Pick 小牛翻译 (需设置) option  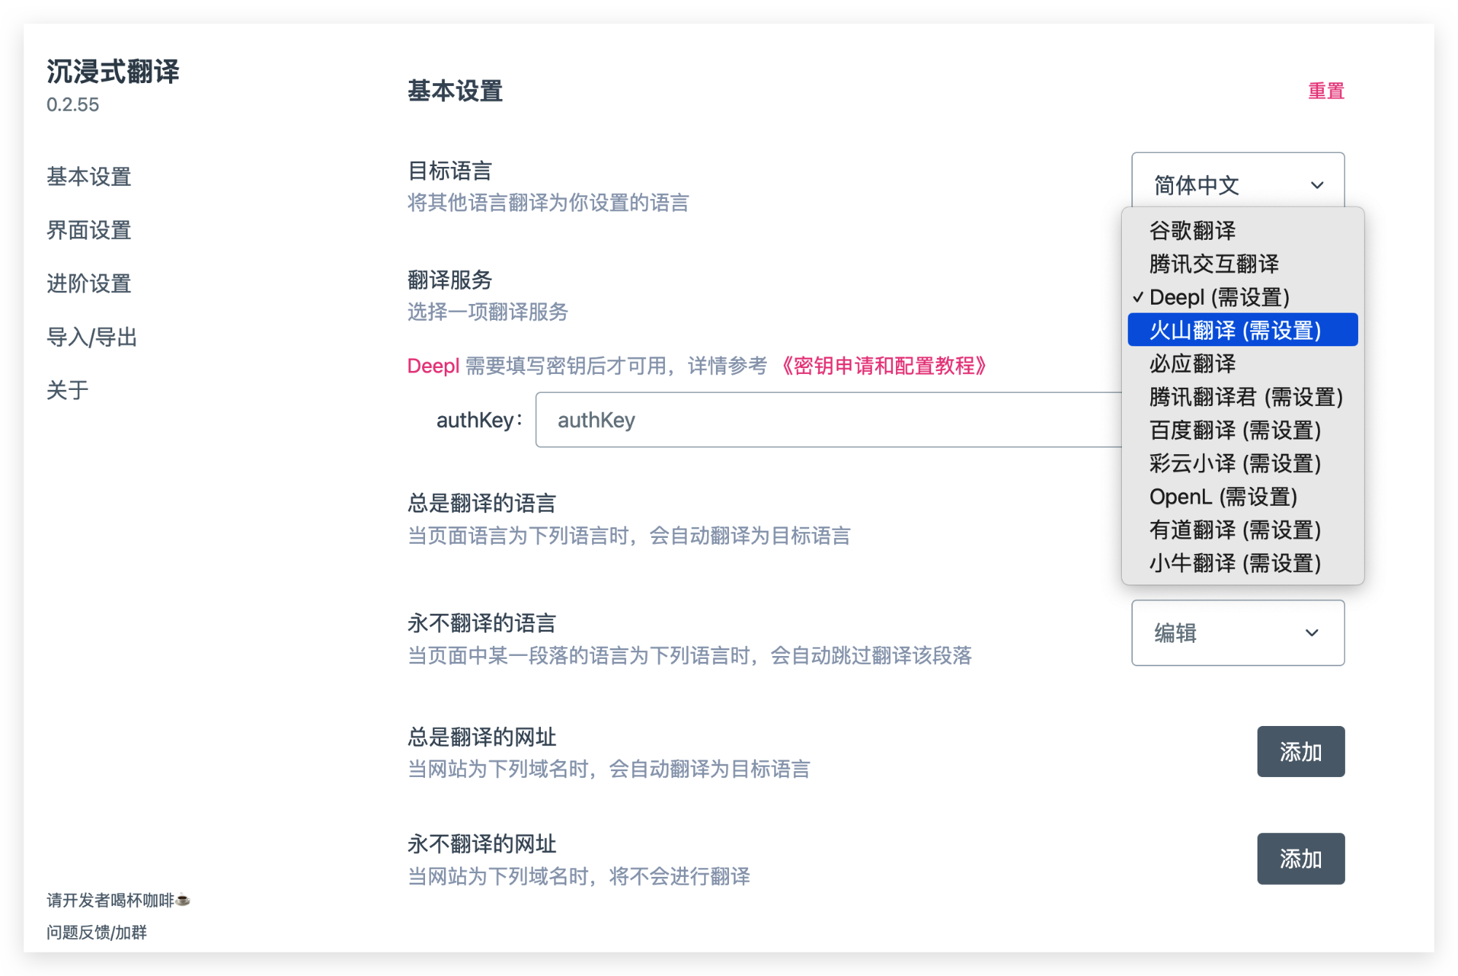pos(1243,563)
